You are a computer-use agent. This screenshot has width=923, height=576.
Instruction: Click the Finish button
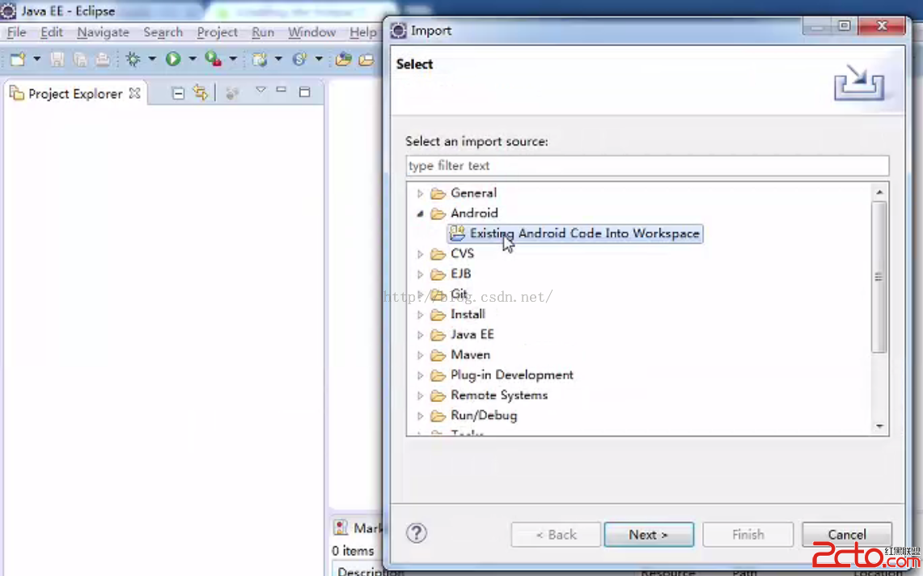point(748,534)
